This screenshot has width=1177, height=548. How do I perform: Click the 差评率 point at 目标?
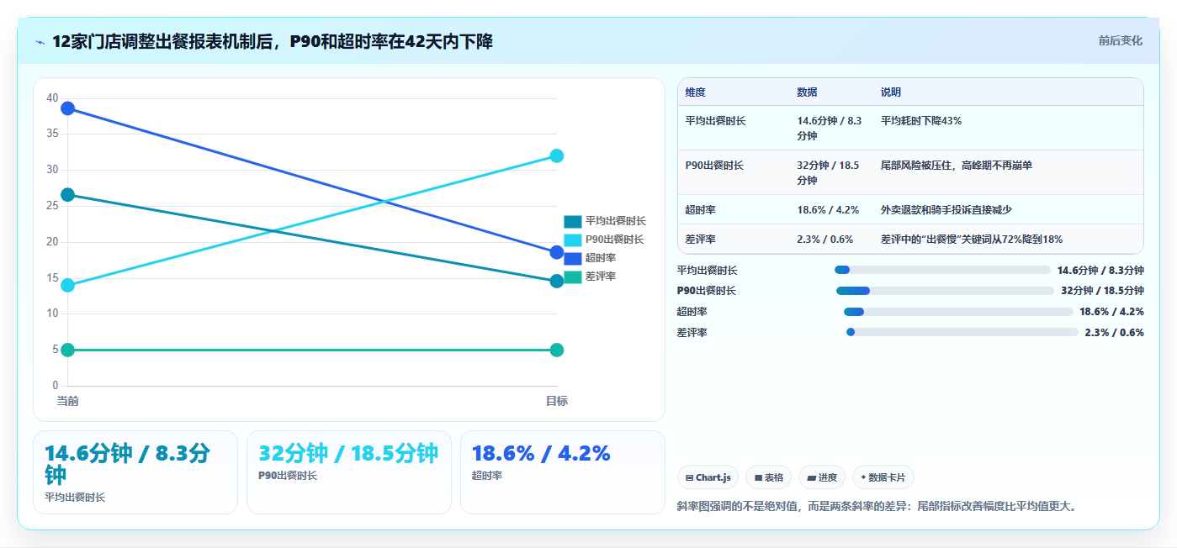(556, 350)
